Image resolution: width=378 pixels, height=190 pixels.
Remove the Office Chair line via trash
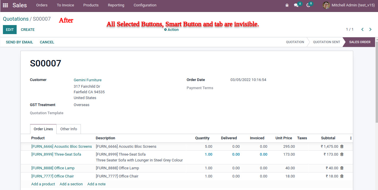342,176
